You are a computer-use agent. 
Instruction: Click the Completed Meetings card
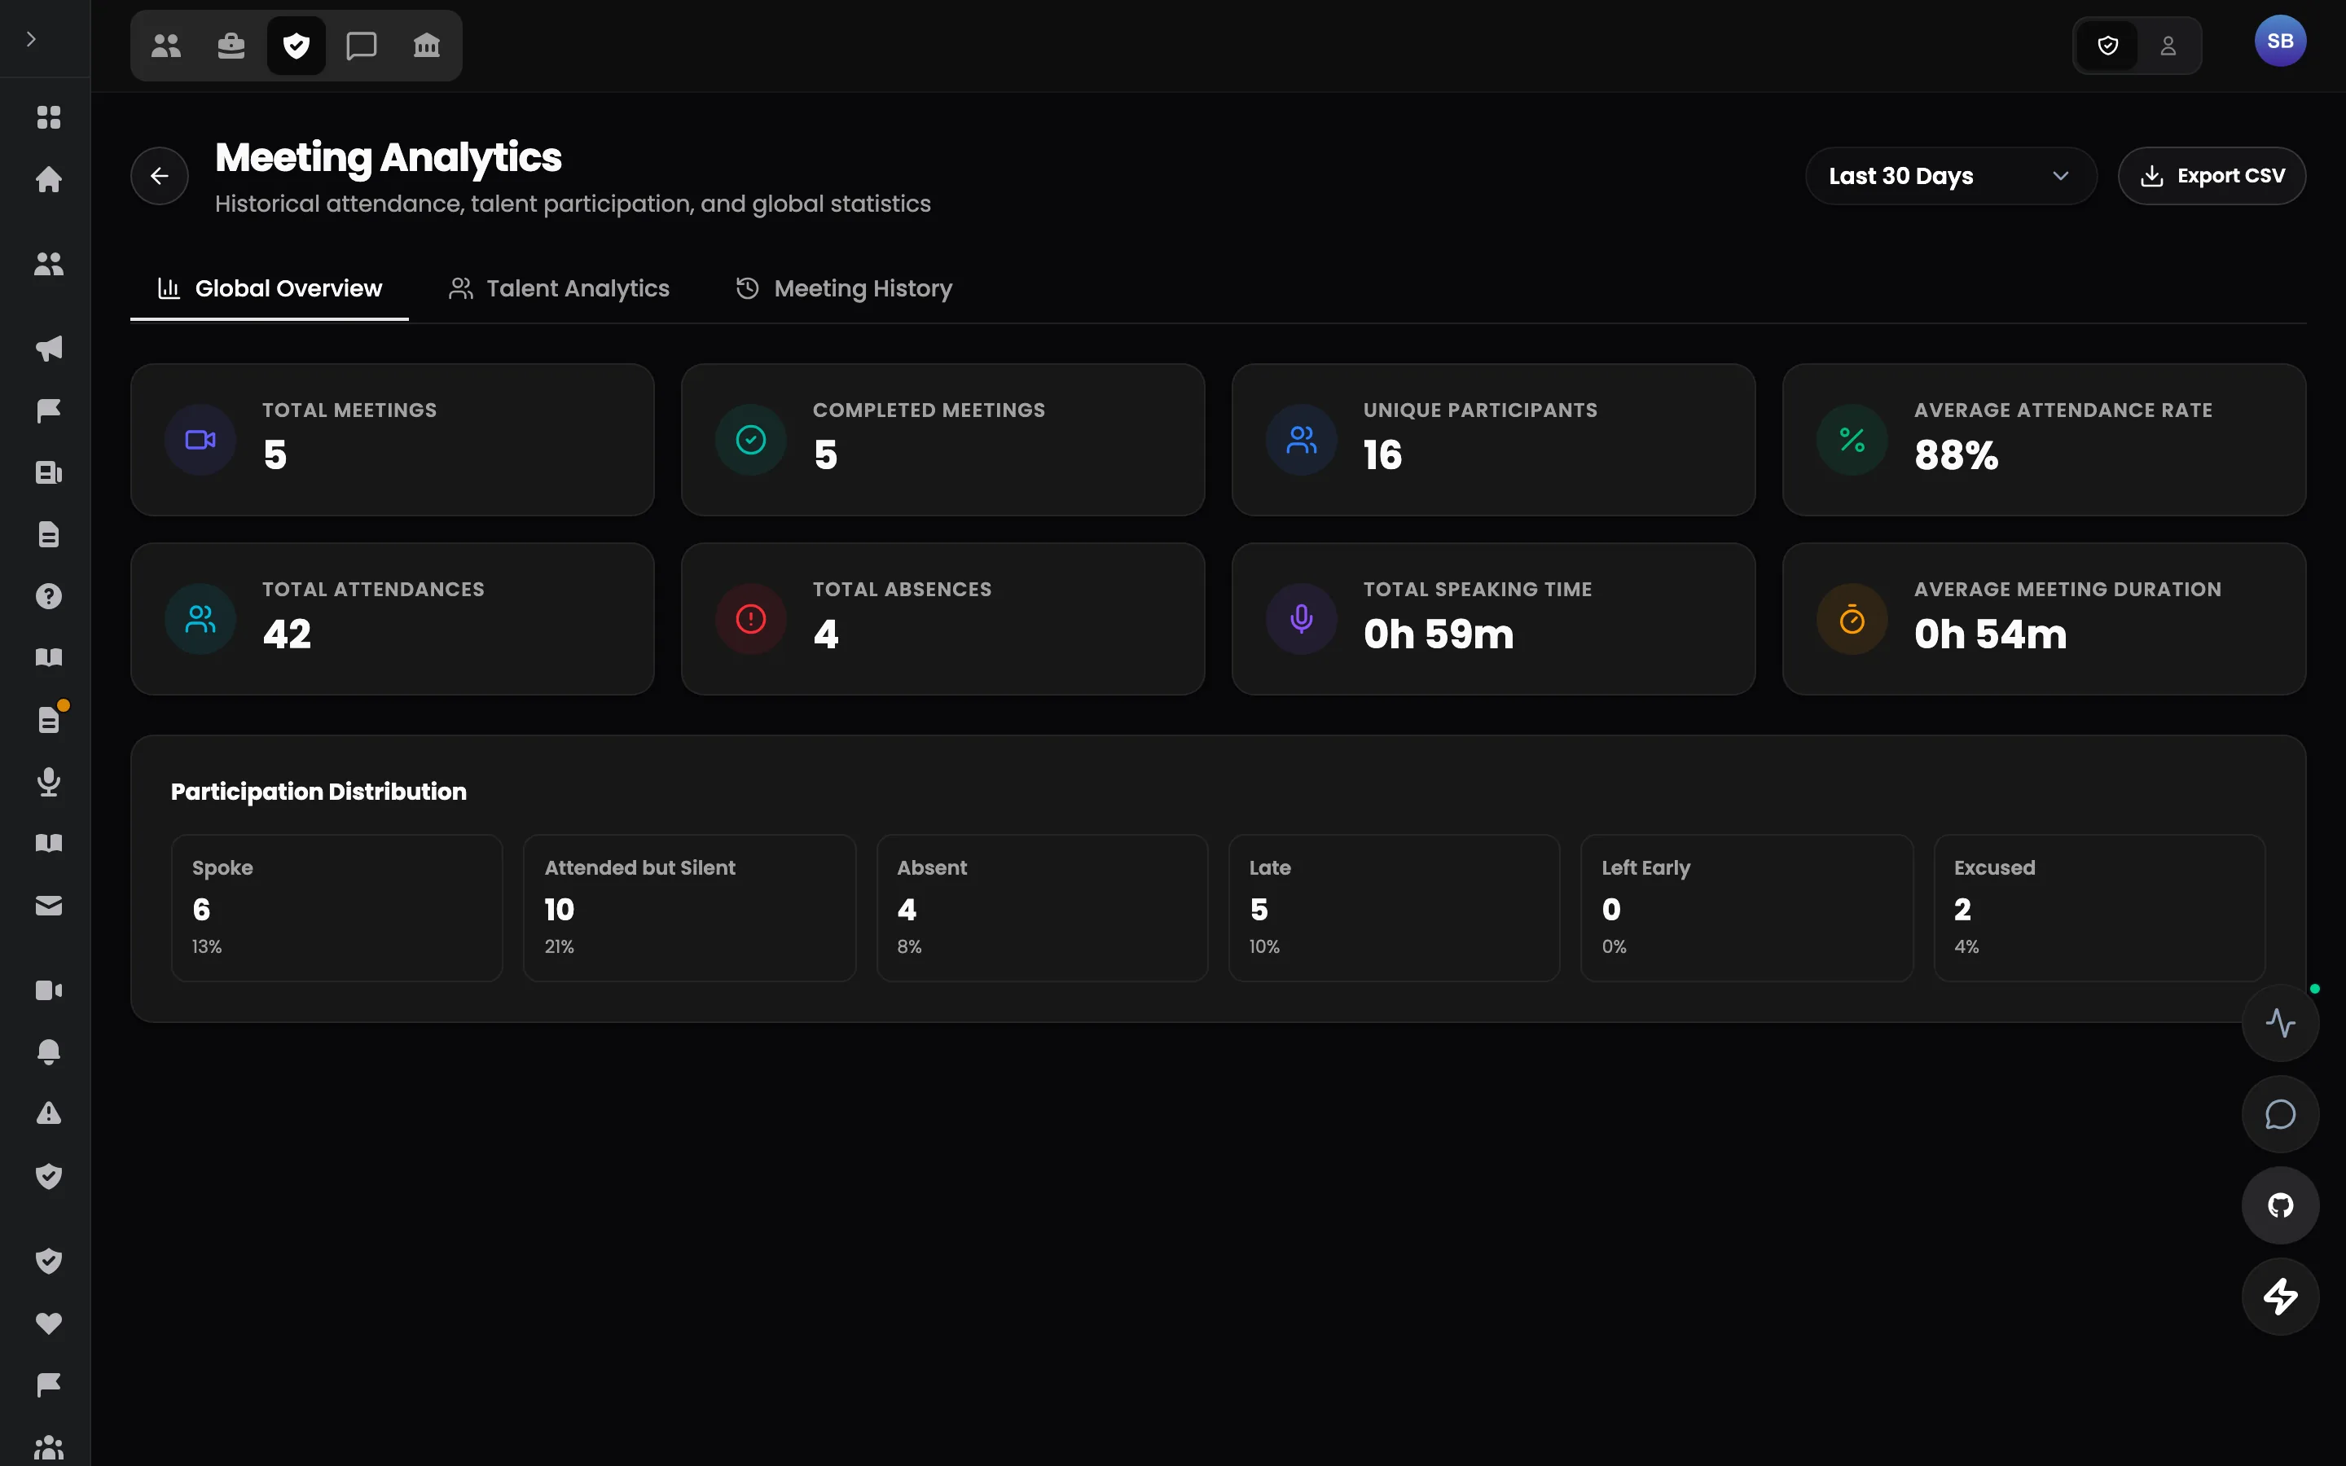tap(943, 439)
